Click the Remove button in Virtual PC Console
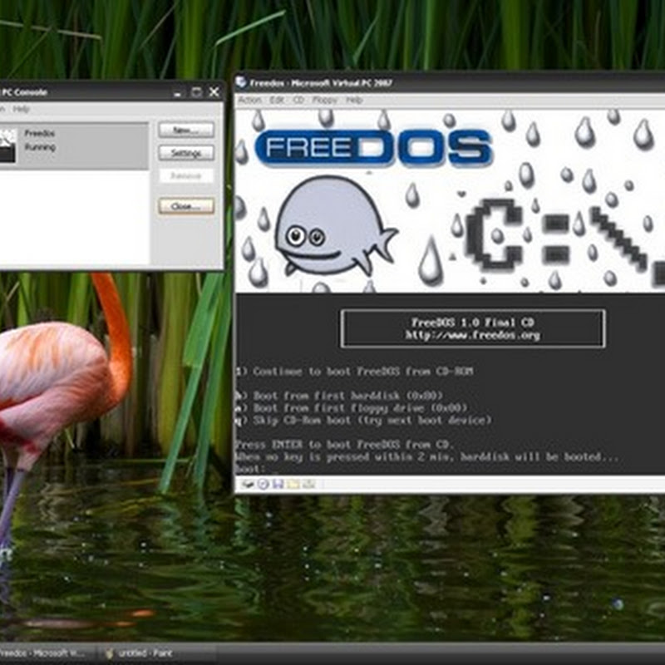Viewport: 665px width, 665px height. click(186, 175)
